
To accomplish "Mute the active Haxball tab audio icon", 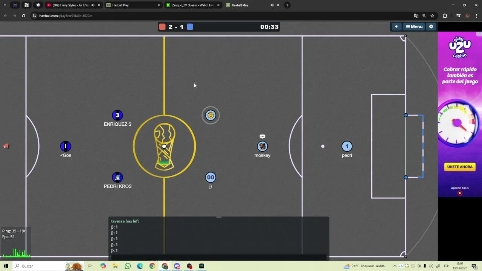I will 272,5.
